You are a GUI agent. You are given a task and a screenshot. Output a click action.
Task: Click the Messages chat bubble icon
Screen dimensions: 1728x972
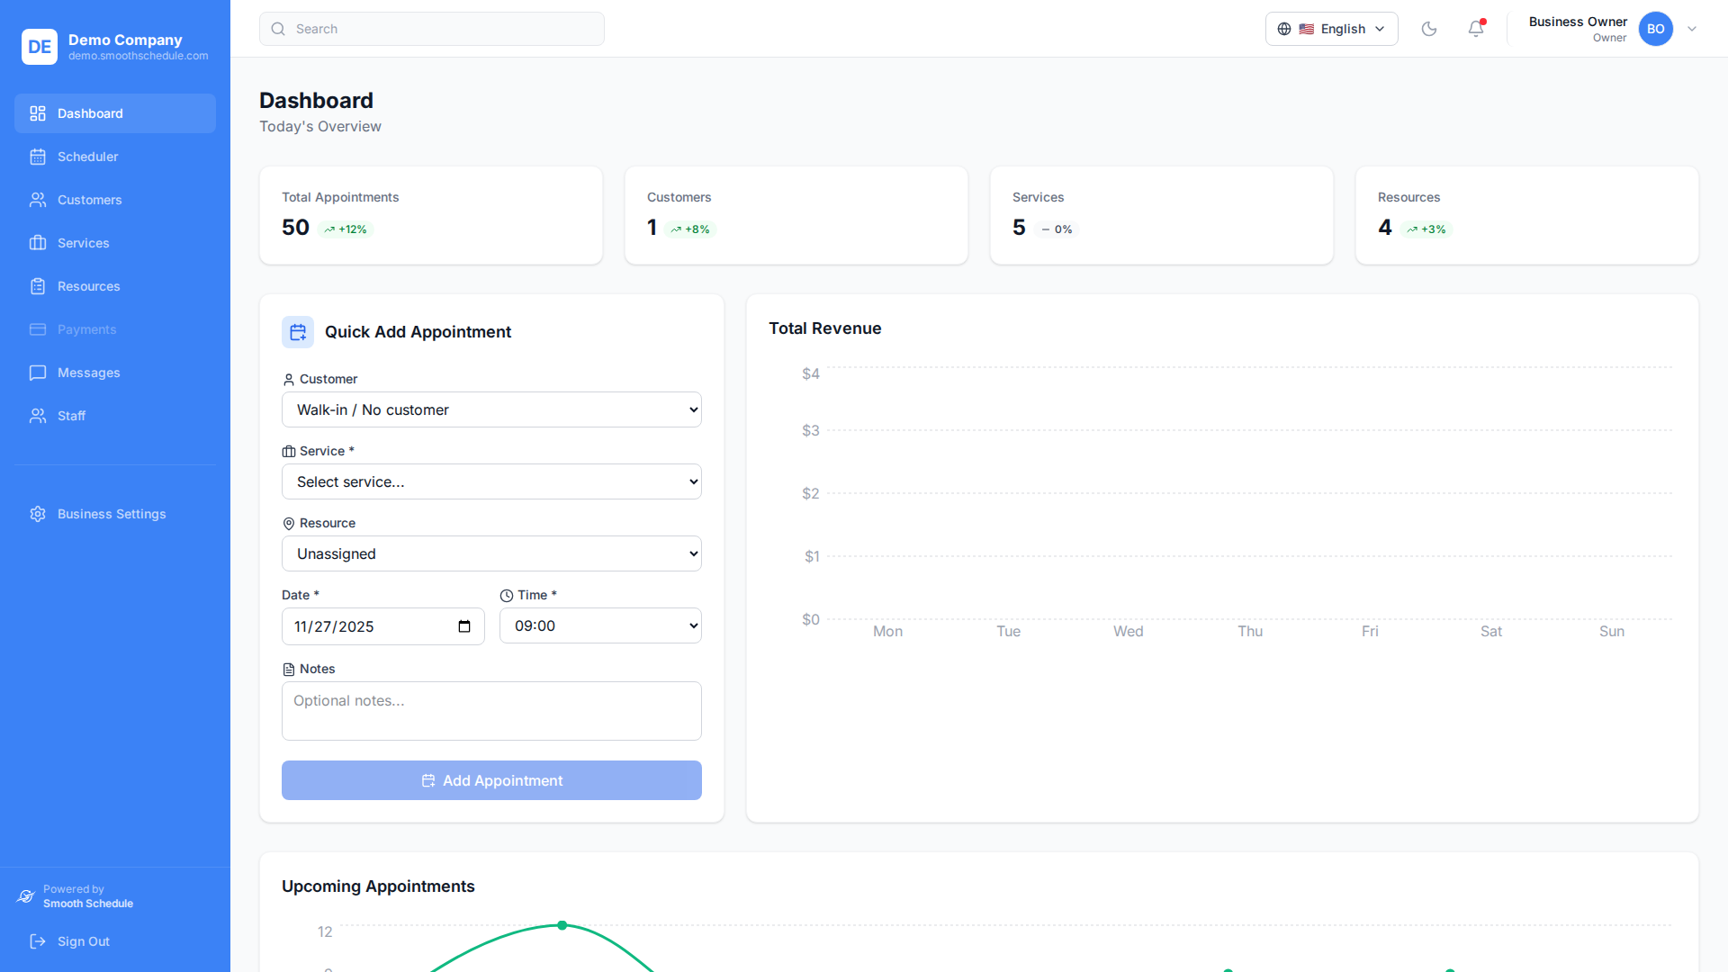[38, 373]
